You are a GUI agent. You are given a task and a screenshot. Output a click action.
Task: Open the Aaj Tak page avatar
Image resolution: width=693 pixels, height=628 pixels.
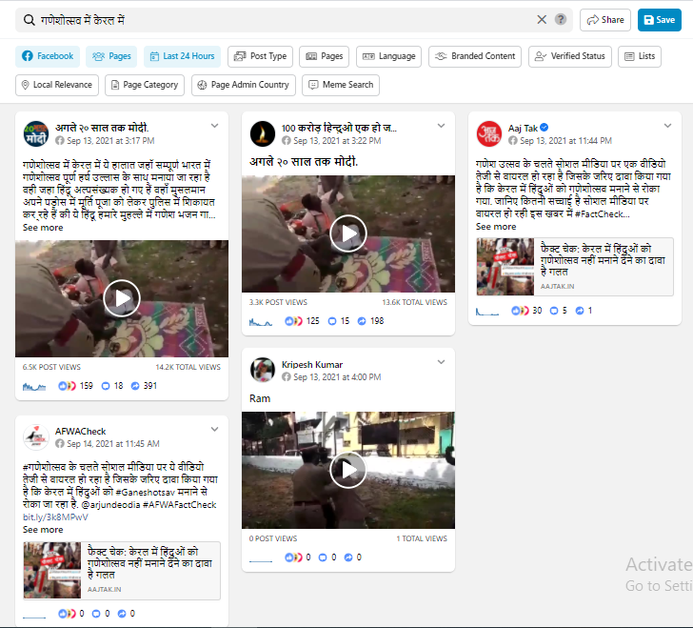tap(489, 133)
